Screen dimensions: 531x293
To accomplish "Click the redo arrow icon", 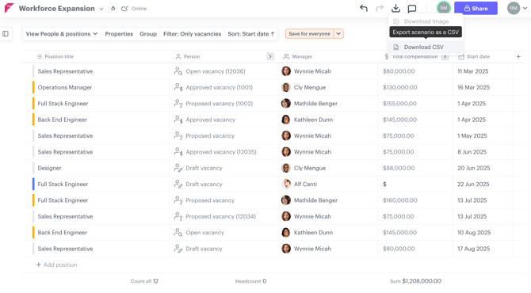I will click(380, 9).
